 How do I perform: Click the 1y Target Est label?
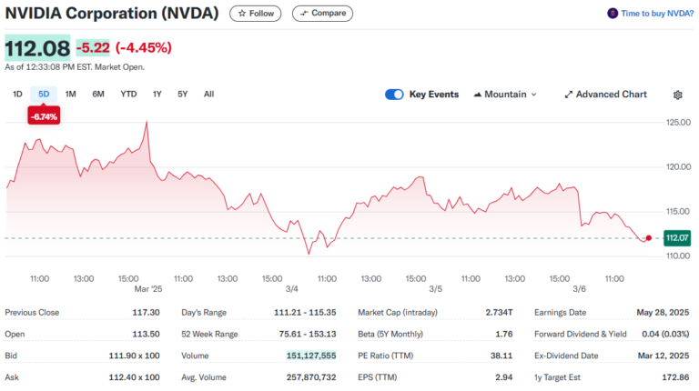(x=557, y=377)
